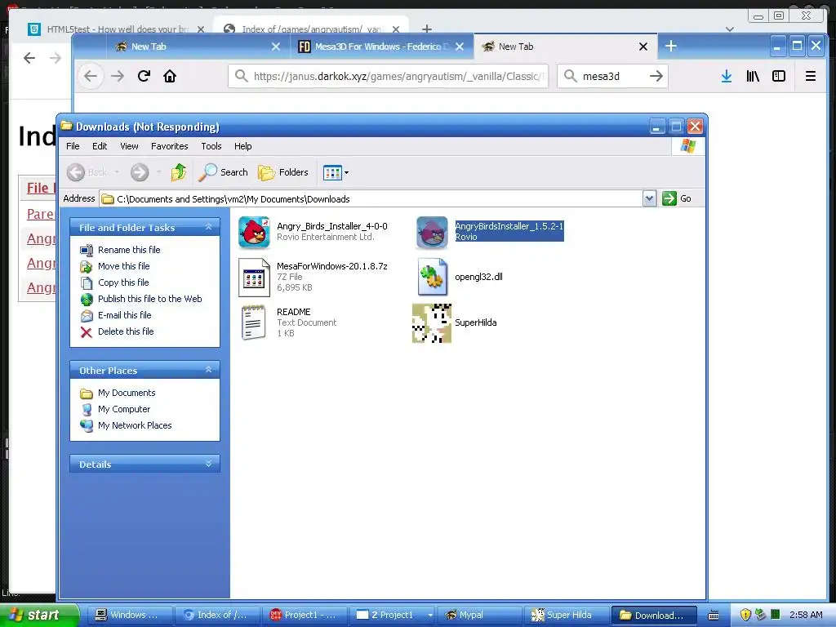Switch to Mesa3D For Windows tab
836x627 pixels.
click(x=382, y=47)
